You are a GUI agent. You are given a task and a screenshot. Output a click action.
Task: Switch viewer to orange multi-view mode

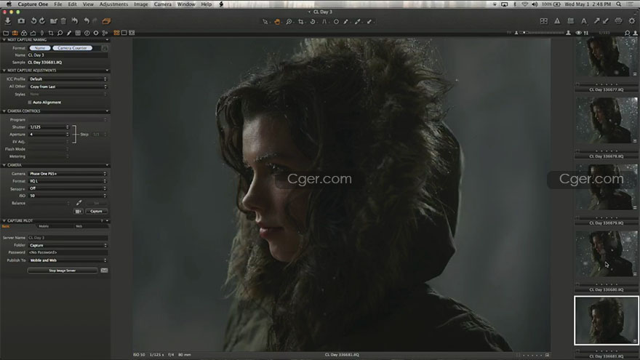[117, 33]
